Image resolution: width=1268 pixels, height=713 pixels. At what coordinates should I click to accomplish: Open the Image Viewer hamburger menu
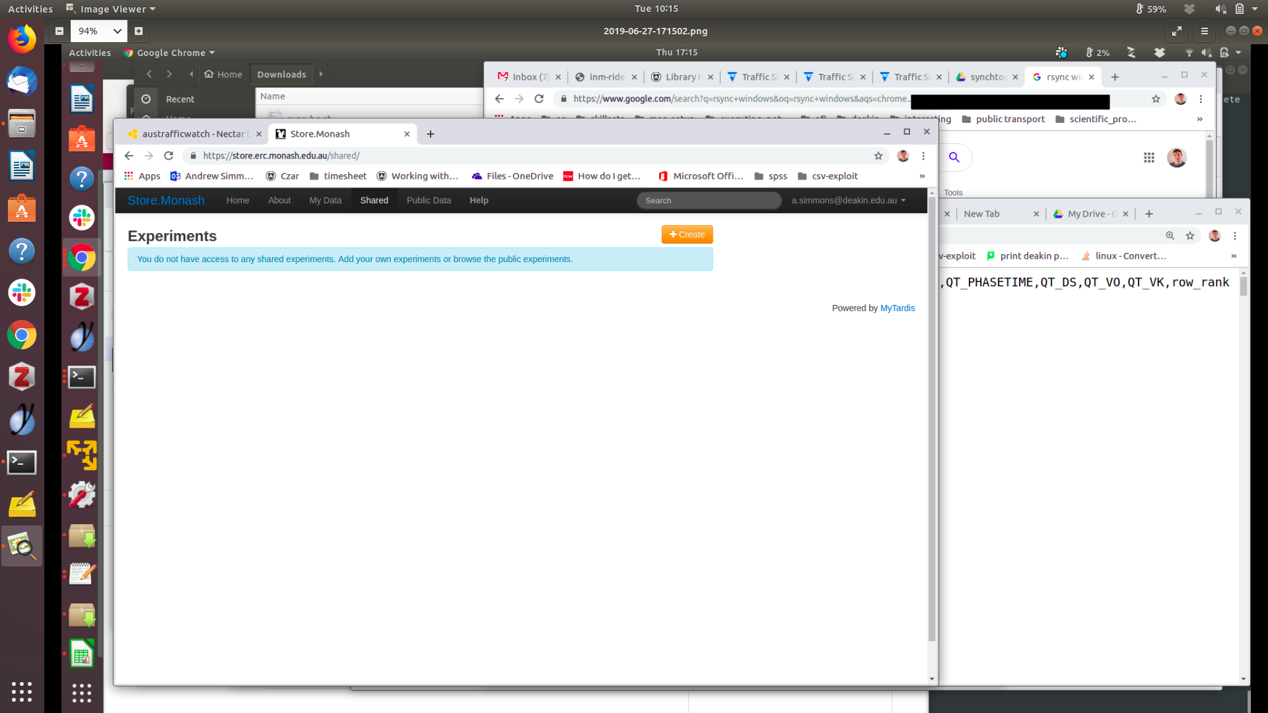(1204, 31)
